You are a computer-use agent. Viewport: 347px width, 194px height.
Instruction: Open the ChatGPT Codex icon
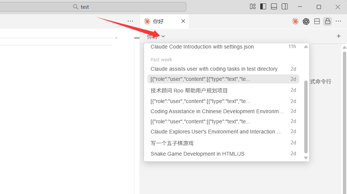[x=306, y=21]
